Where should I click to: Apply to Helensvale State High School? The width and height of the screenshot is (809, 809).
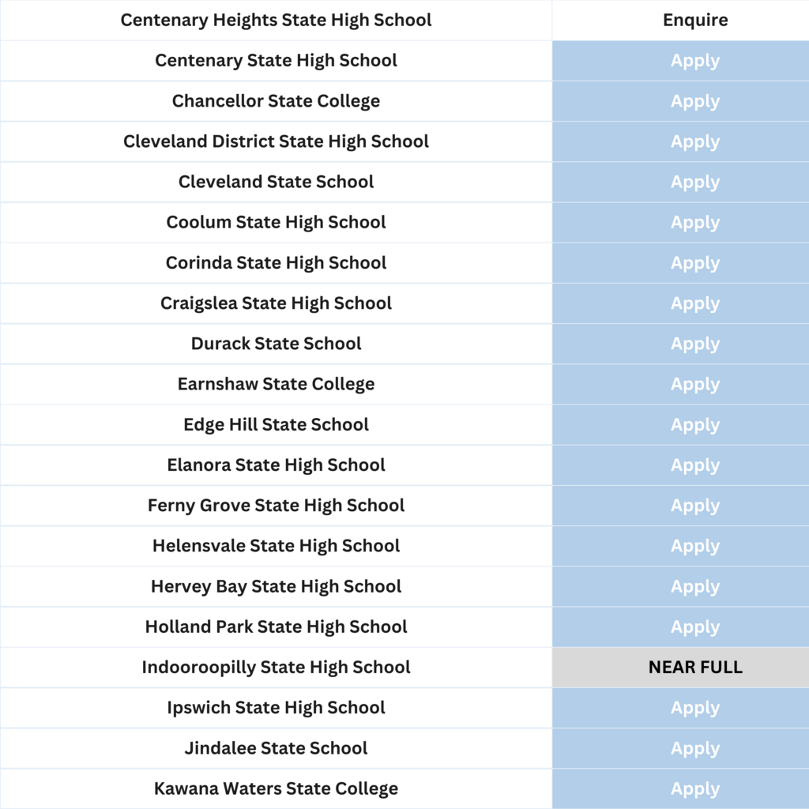click(x=695, y=547)
